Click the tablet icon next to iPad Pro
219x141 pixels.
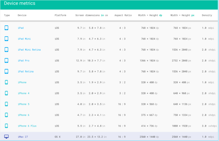(7, 61)
